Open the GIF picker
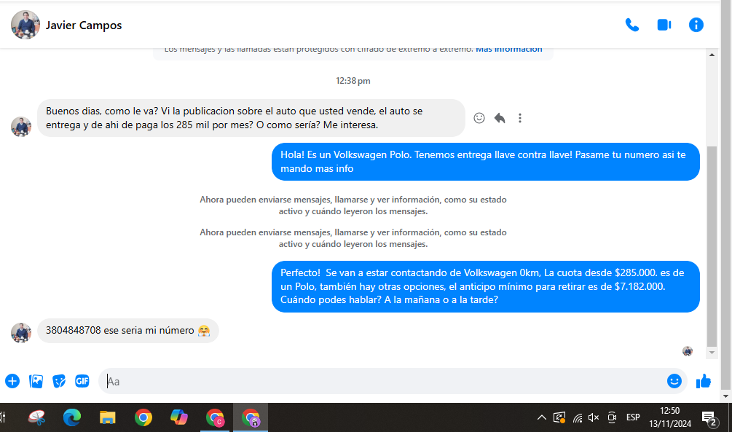The width and height of the screenshot is (732, 432). click(82, 381)
